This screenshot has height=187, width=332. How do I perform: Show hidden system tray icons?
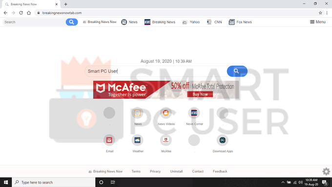[283, 182]
